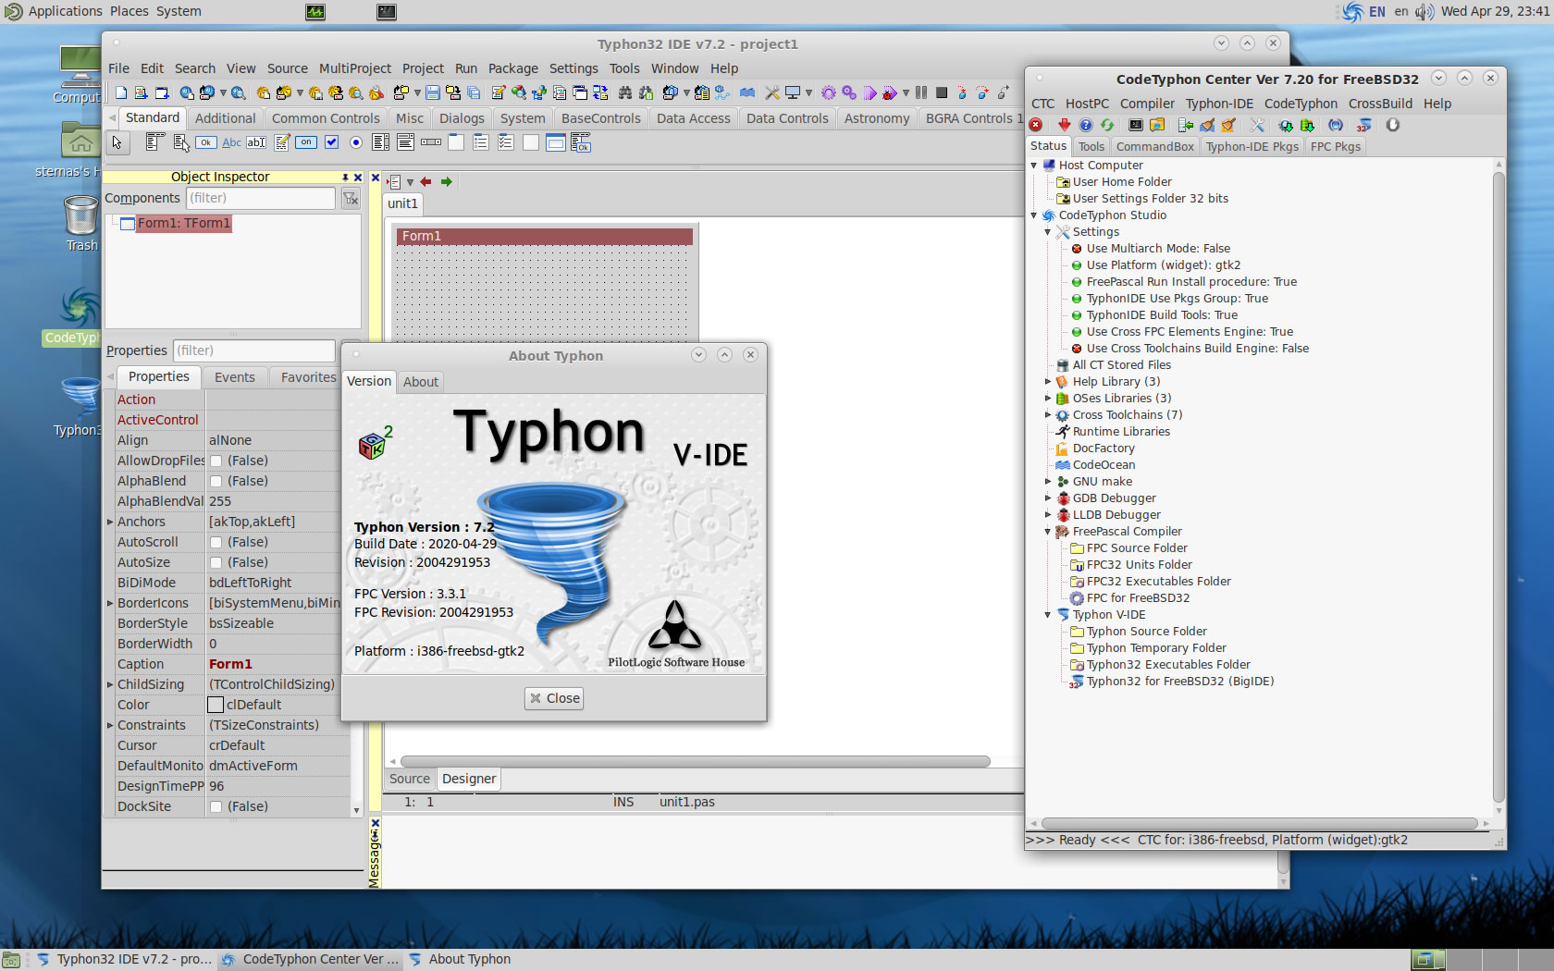The image size is (1554, 971).
Task: Select the arrow pointer in component palette
Action: 117,142
